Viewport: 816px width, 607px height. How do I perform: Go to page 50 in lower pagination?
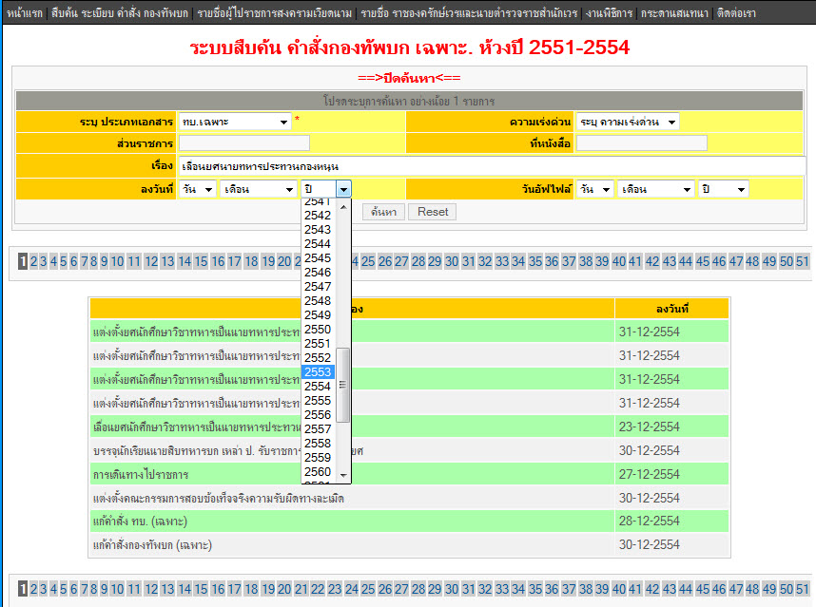786,589
